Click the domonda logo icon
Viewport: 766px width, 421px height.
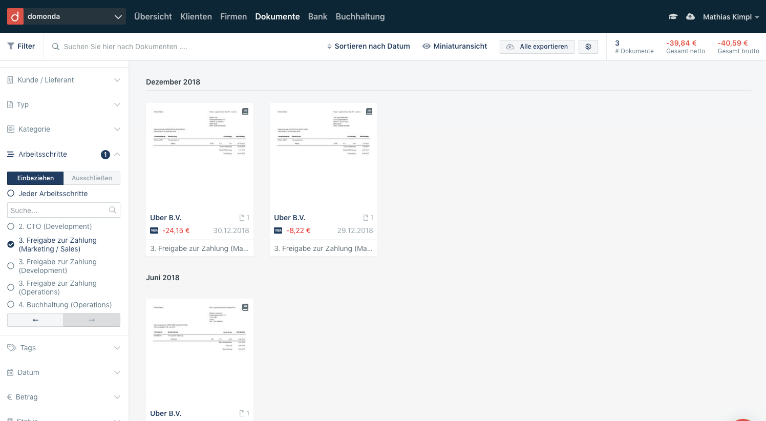click(x=15, y=16)
